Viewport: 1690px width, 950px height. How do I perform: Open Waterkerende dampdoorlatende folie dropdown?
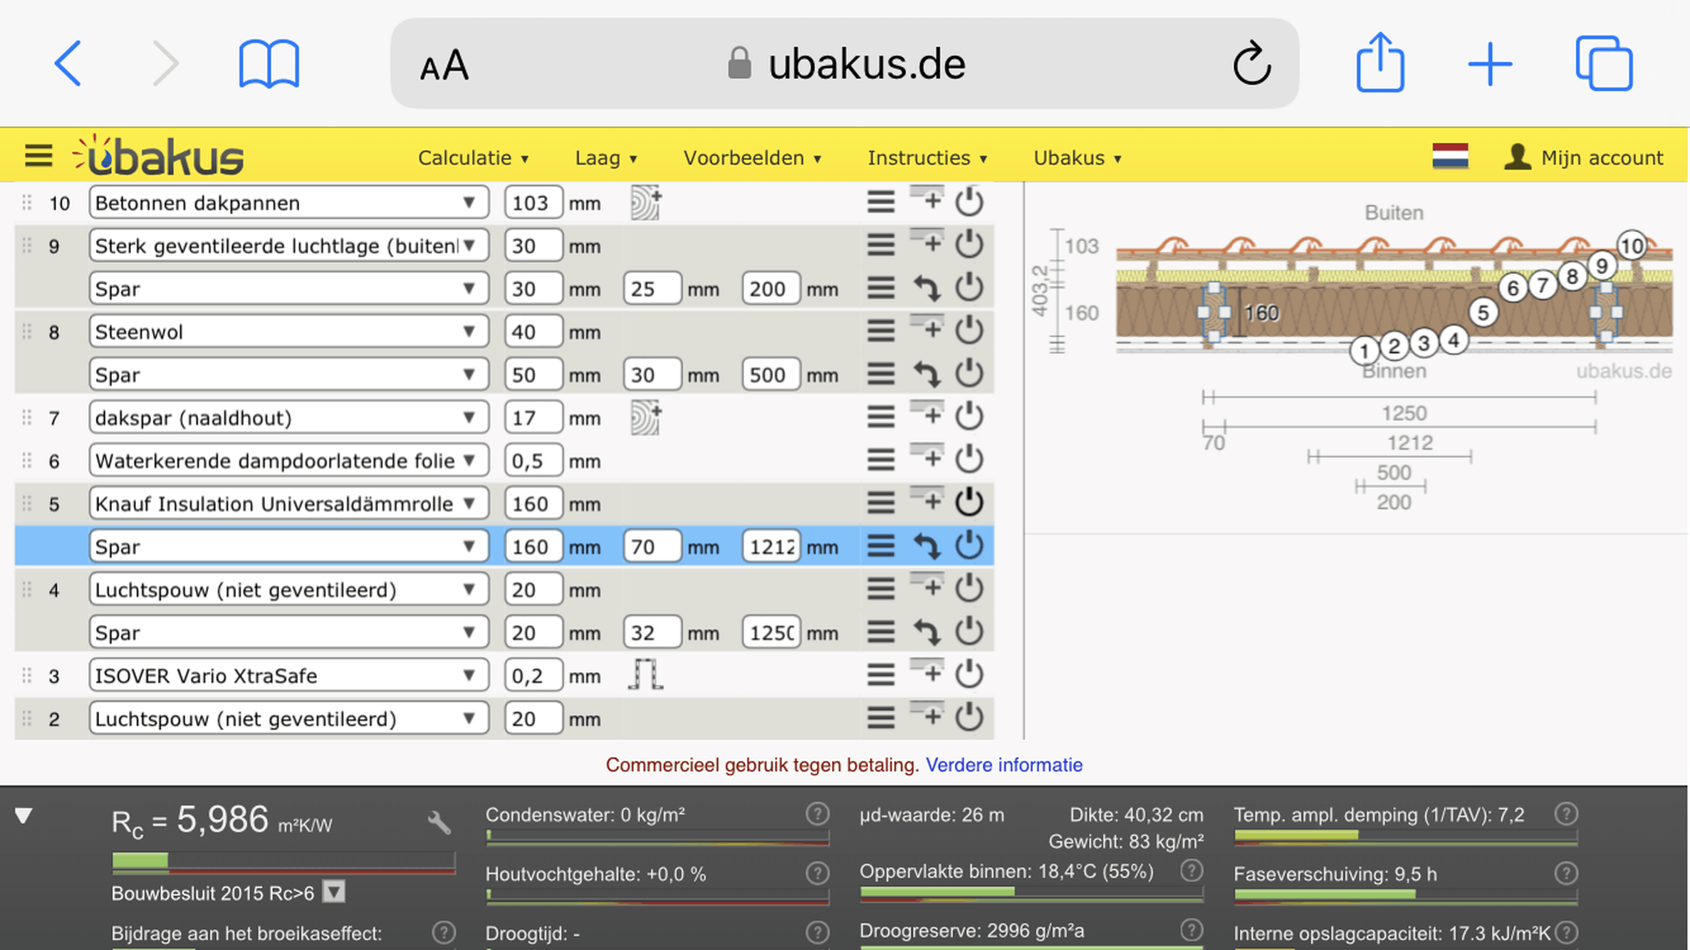click(288, 460)
